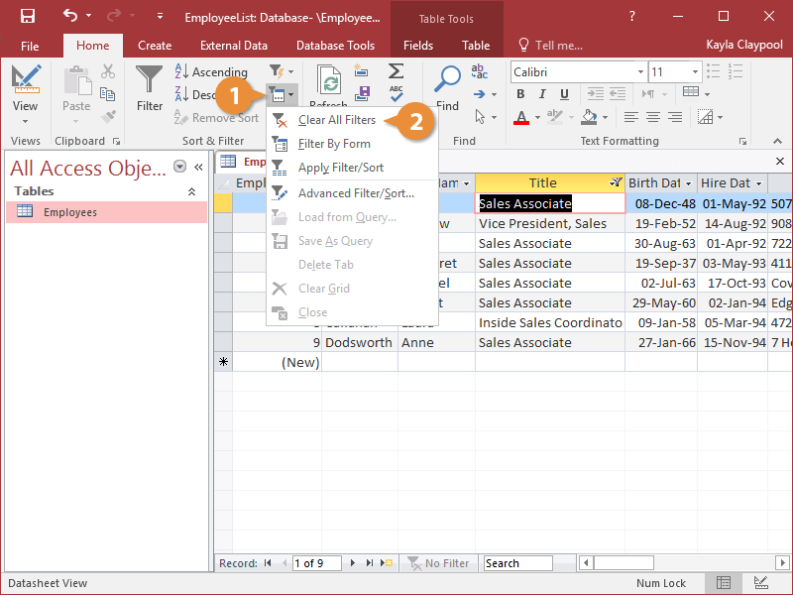
Task: Open the Find magnifying glass tool
Action: [x=448, y=89]
